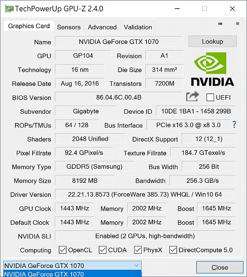This screenshot has width=247, height=277.
Task: Click the Memory Size value 8192 MB
Action: click(x=85, y=180)
